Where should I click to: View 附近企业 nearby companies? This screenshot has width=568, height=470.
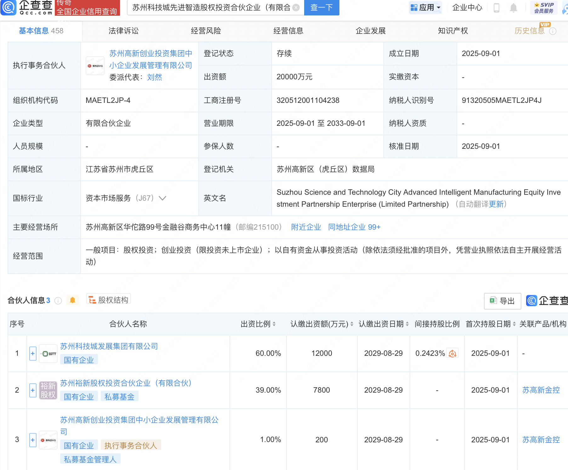[x=306, y=227]
